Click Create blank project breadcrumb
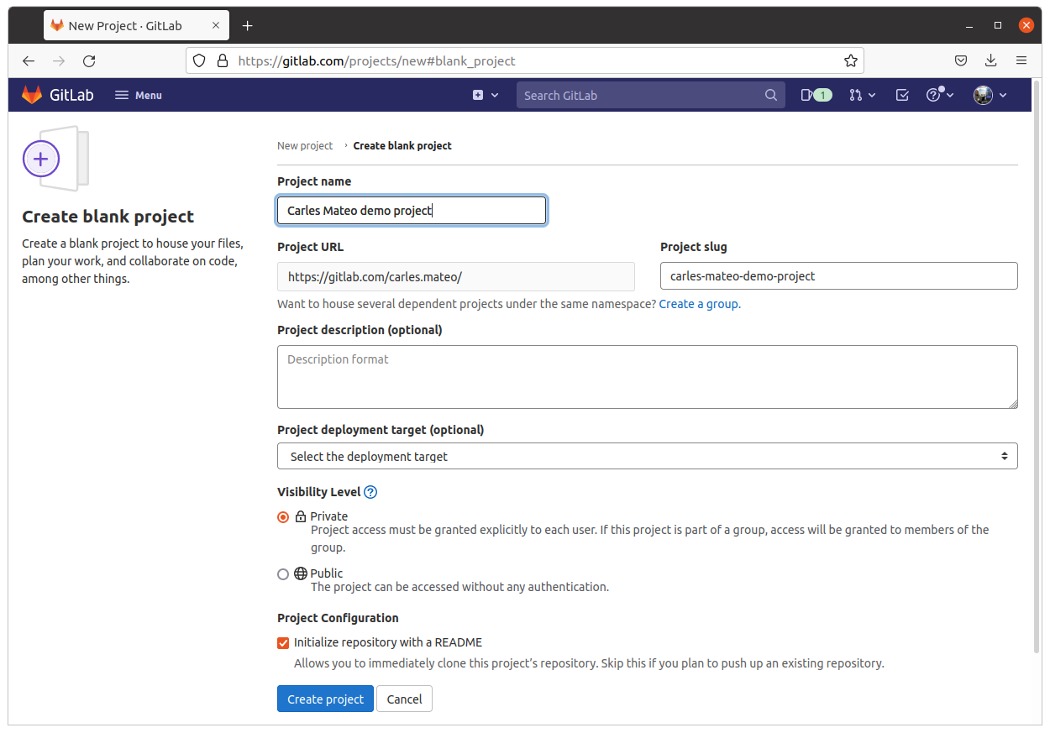This screenshot has height=733, width=1050. [402, 145]
